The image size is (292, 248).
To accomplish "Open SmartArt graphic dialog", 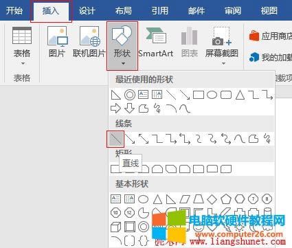I will (x=156, y=42).
